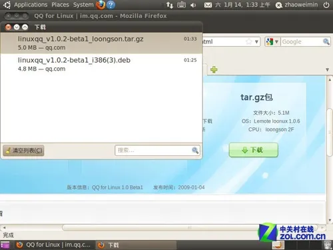The height and width of the screenshot is (250, 333).
Task: Open the URL history dropdown arrow
Action: pyautogui.click(x=256, y=42)
